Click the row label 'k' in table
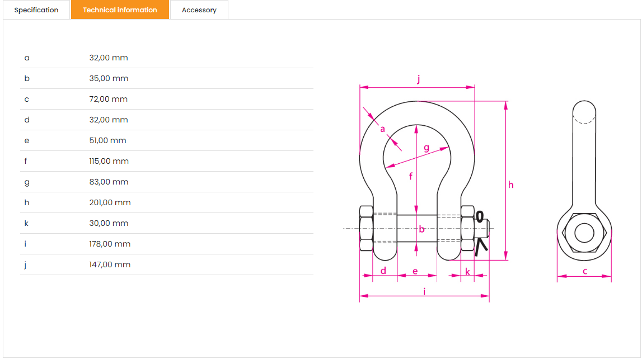Image resolution: width=642 pixels, height=359 pixels. [x=26, y=223]
